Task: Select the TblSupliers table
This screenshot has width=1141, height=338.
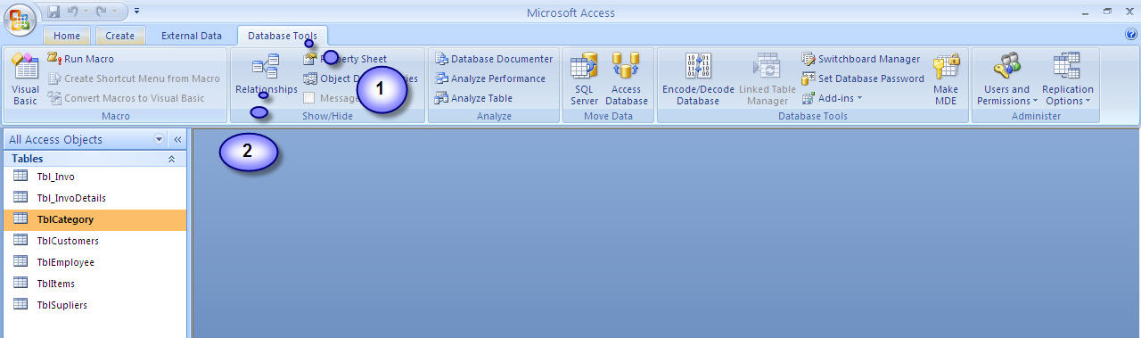Action: coord(94,305)
